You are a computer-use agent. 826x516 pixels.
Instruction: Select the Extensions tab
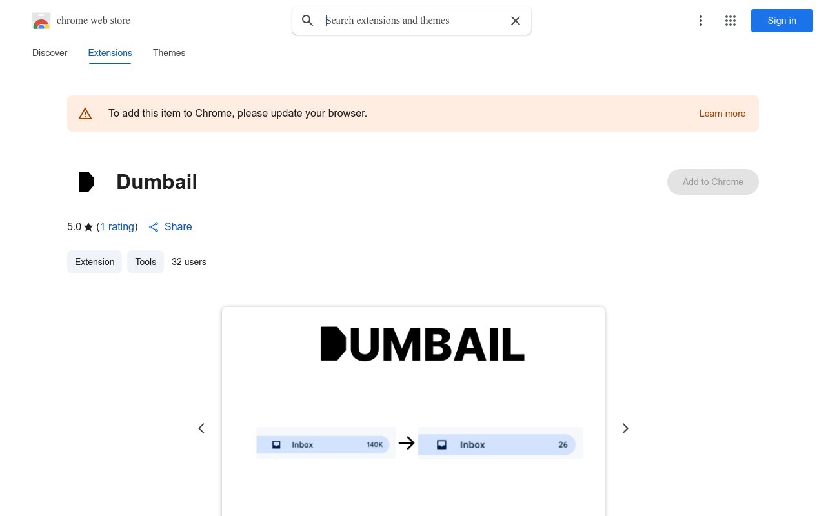(x=110, y=53)
